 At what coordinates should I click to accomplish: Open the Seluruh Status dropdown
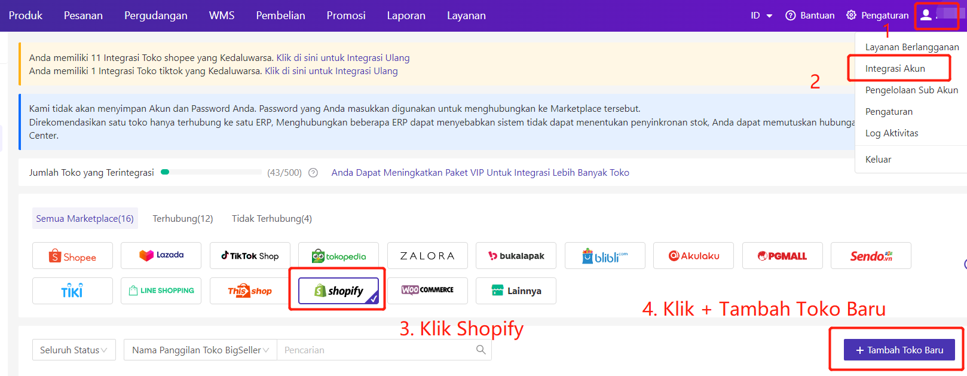click(x=74, y=350)
